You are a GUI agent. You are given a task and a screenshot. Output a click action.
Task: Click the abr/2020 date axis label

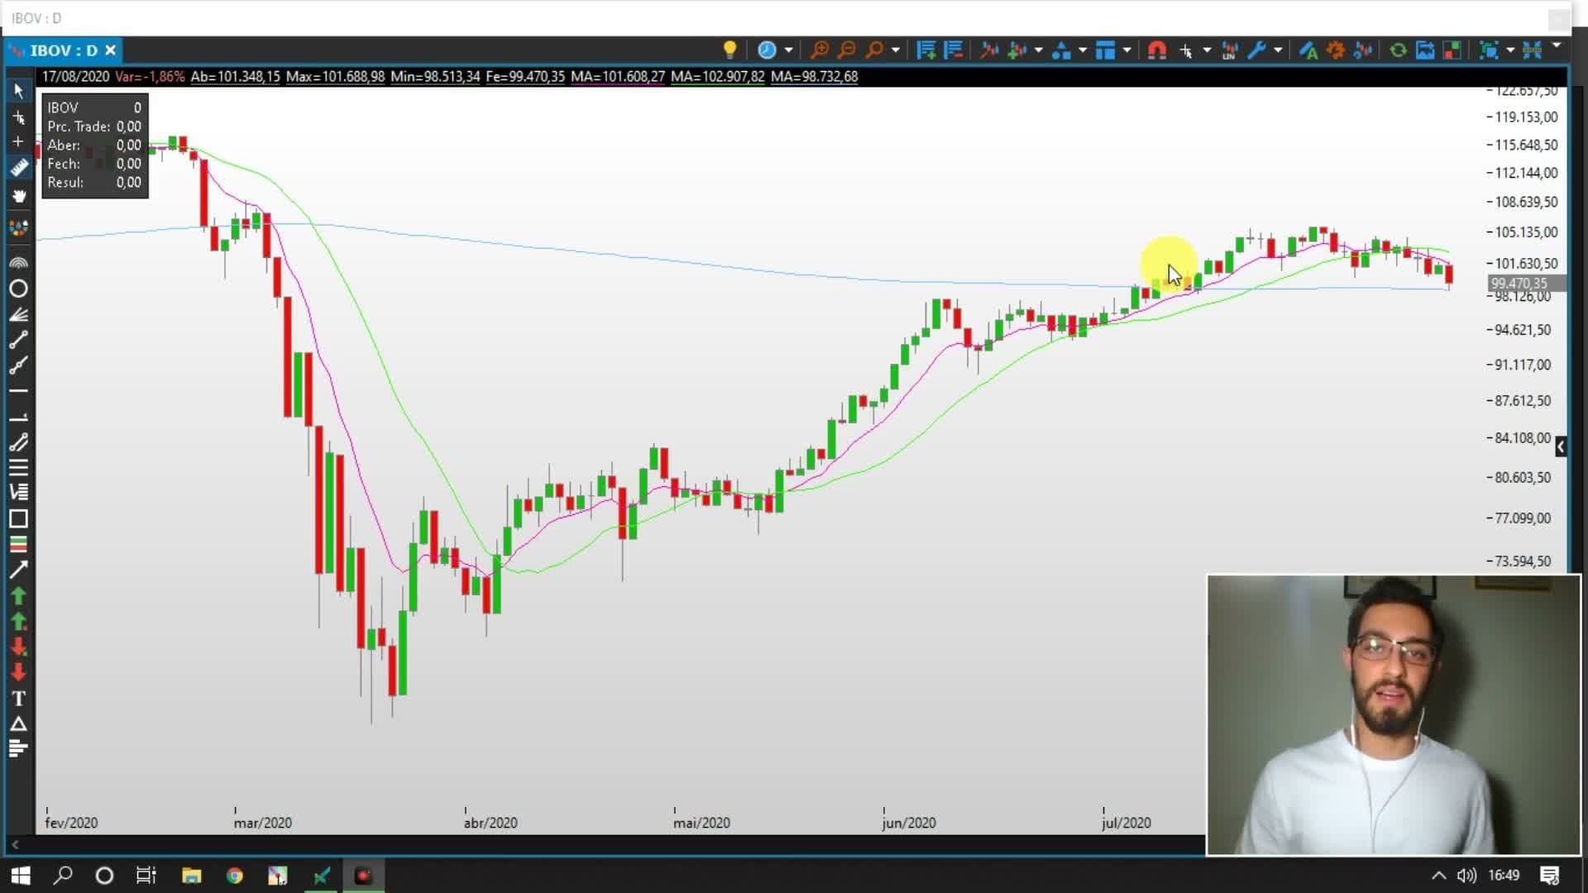point(490,823)
